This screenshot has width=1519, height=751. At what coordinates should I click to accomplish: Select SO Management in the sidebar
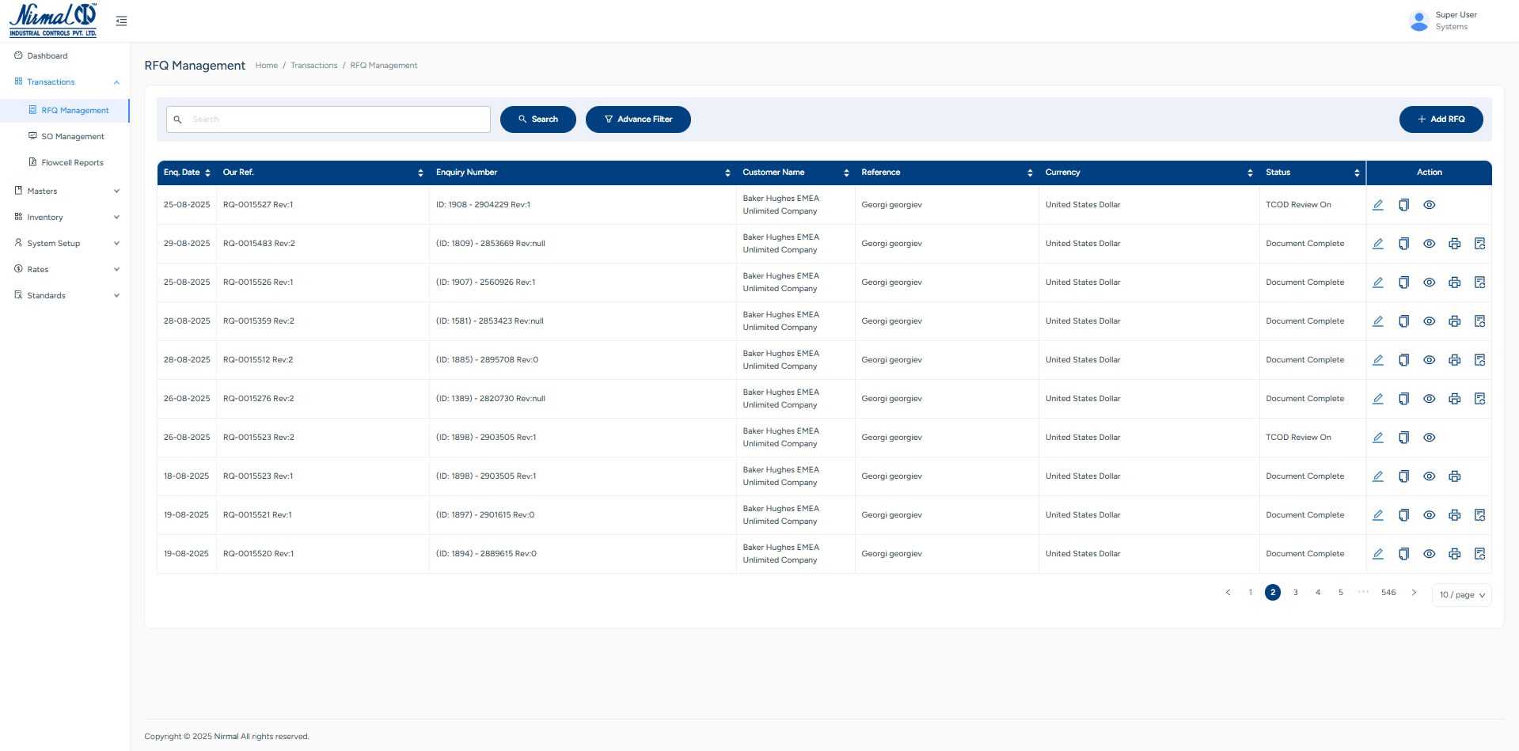72,136
